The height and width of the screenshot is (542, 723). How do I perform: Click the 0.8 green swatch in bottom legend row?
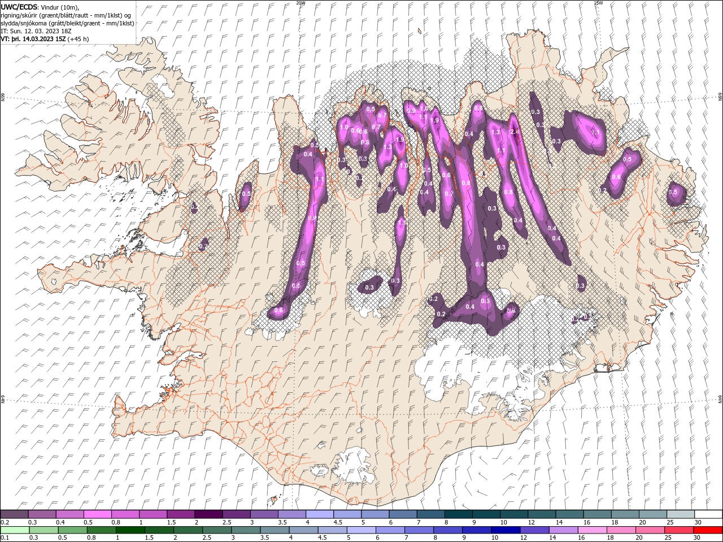tap(101, 530)
